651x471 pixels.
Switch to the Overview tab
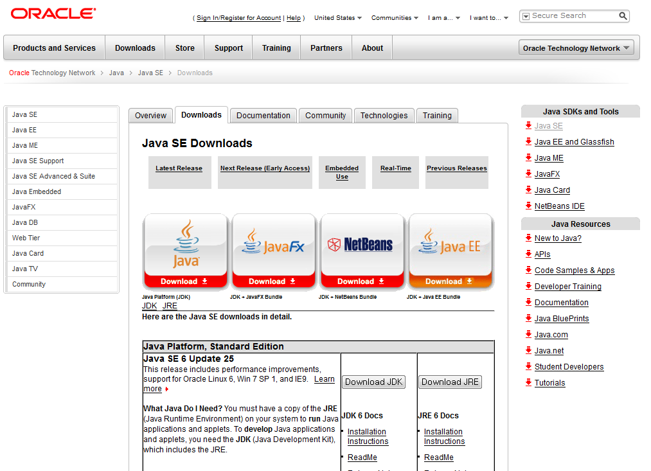pyautogui.click(x=150, y=116)
